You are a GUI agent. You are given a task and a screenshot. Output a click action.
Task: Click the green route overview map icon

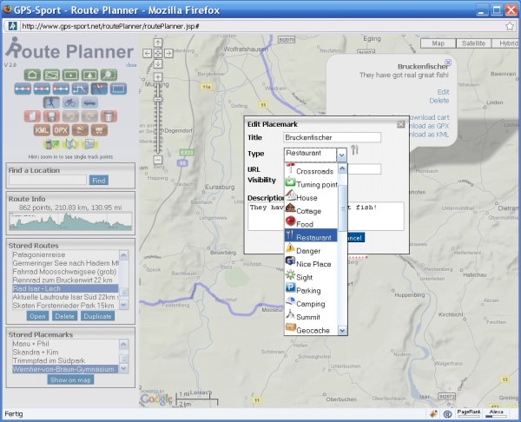51,75
